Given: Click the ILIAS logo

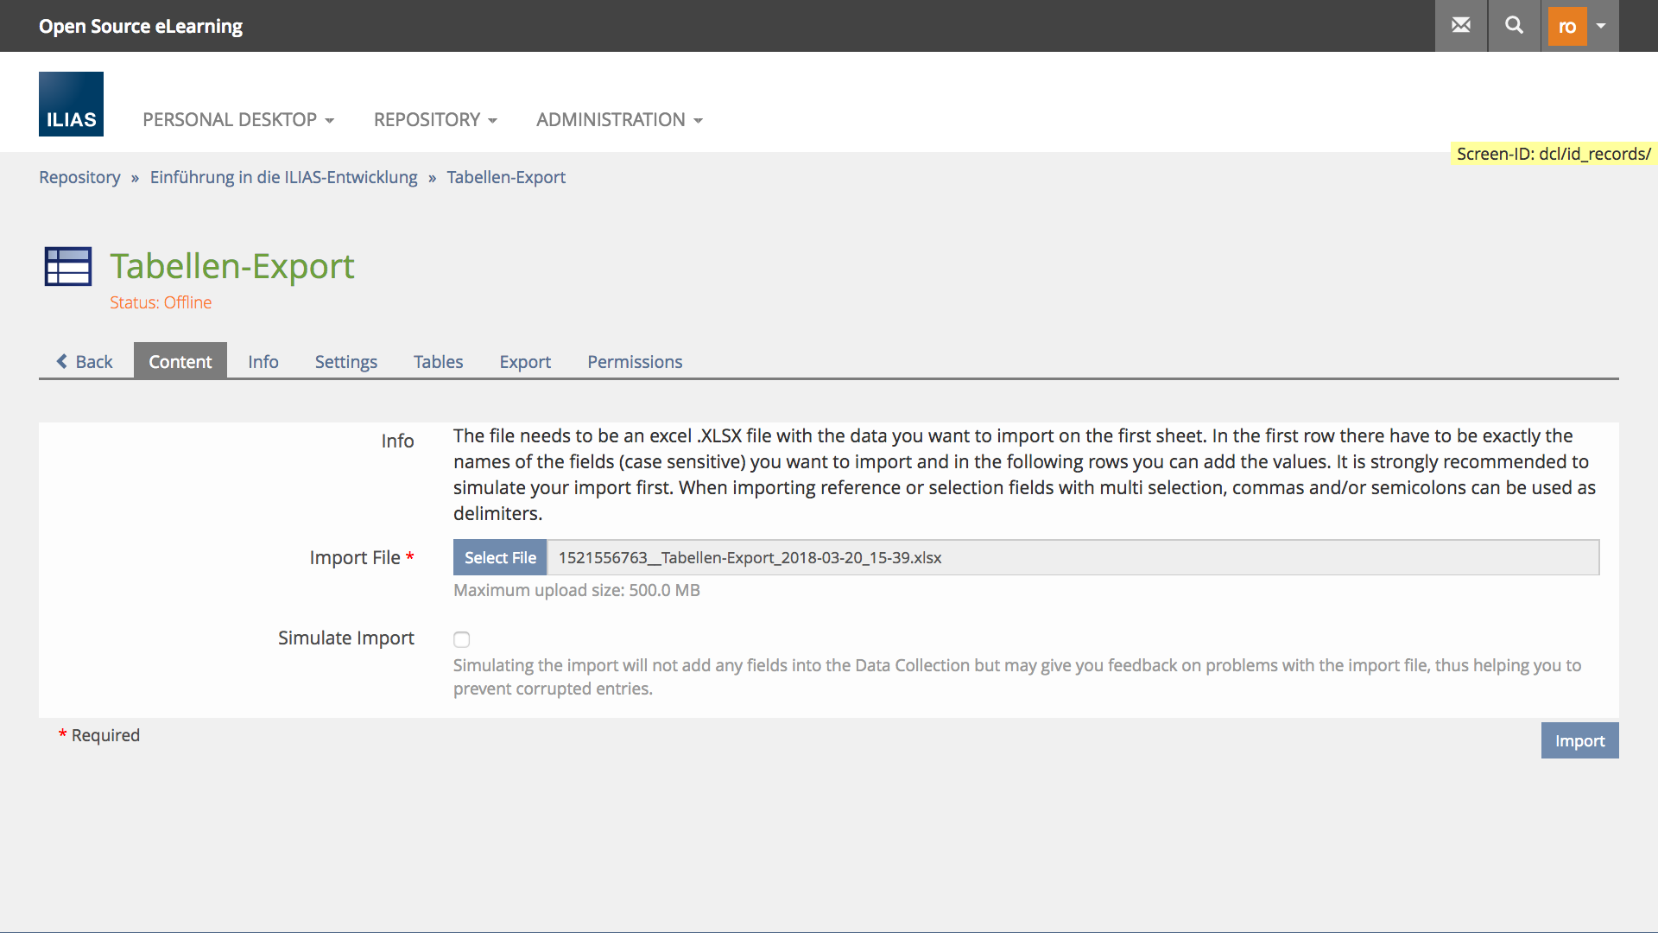Looking at the screenshot, I should [x=71, y=105].
